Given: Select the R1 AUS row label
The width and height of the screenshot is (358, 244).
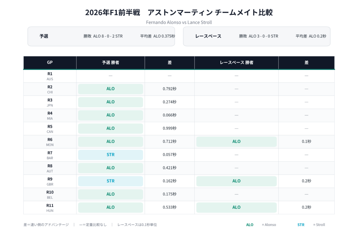Looking at the screenshot, I should point(50,76).
